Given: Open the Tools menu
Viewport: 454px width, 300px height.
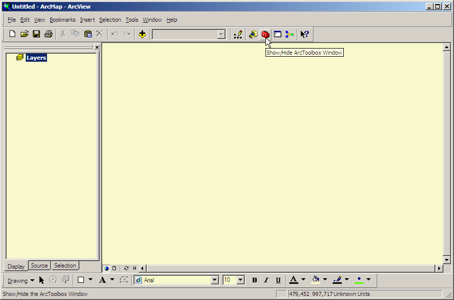Looking at the screenshot, I should click(132, 20).
